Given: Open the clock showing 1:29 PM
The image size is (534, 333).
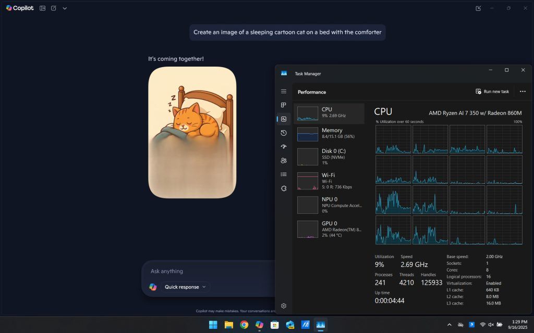Looking at the screenshot, I should (518, 325).
